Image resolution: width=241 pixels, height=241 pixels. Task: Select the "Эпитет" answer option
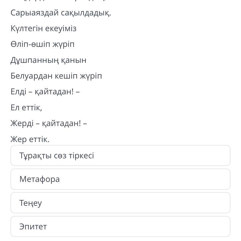[x=120, y=226]
